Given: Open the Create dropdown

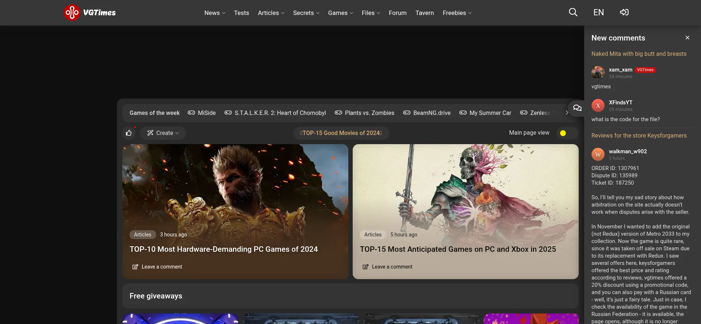Looking at the screenshot, I should click(163, 133).
